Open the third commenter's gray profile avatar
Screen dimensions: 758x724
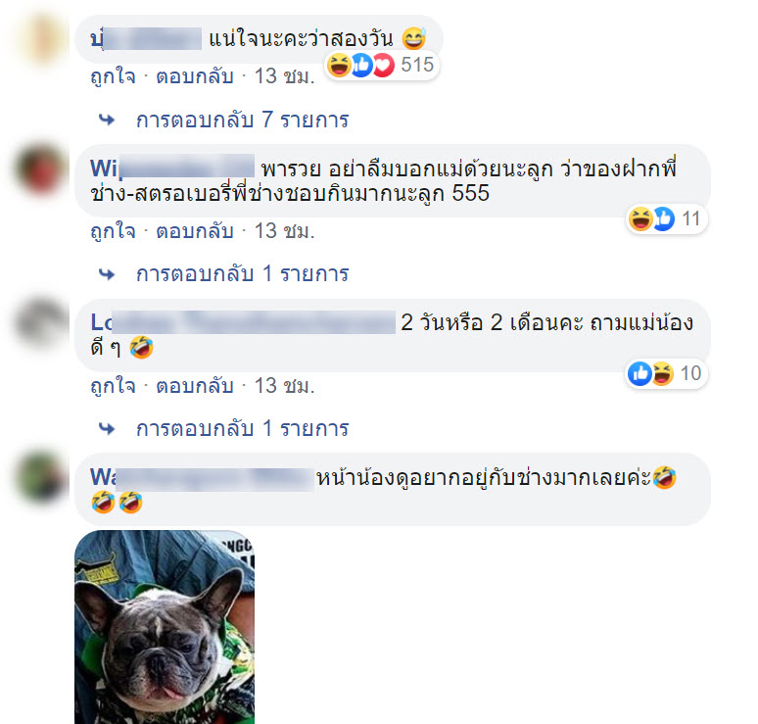41,322
